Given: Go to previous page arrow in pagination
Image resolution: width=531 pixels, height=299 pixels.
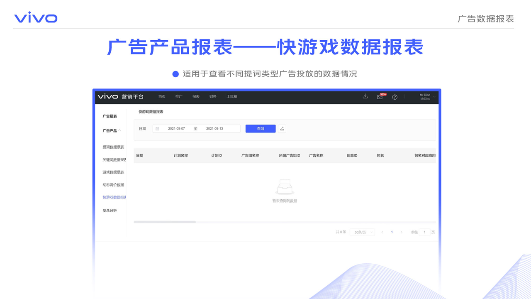Looking at the screenshot, I should click(382, 232).
